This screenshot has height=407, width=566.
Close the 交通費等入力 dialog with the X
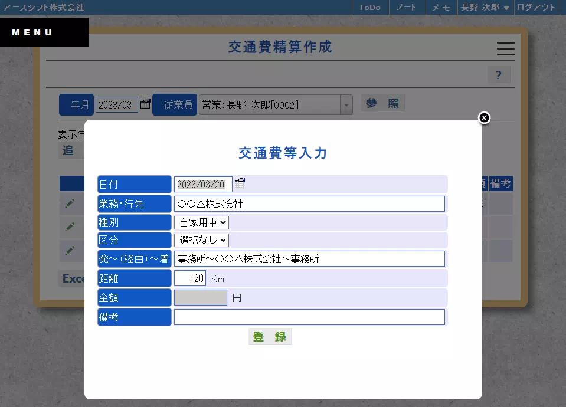coord(484,118)
